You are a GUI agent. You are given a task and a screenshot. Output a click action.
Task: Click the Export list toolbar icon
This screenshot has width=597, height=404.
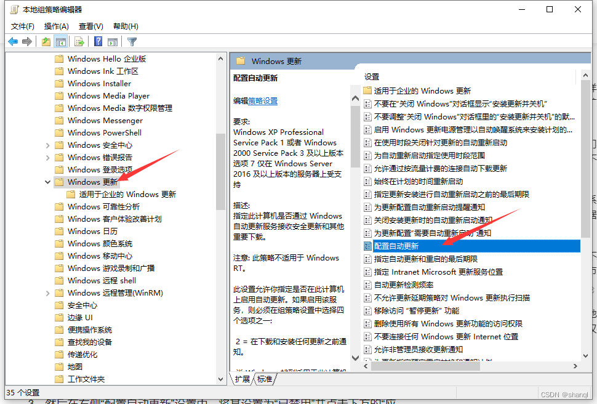point(79,41)
